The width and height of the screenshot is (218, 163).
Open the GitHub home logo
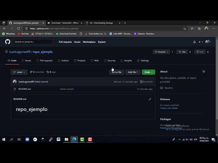pyautogui.click(x=7, y=42)
